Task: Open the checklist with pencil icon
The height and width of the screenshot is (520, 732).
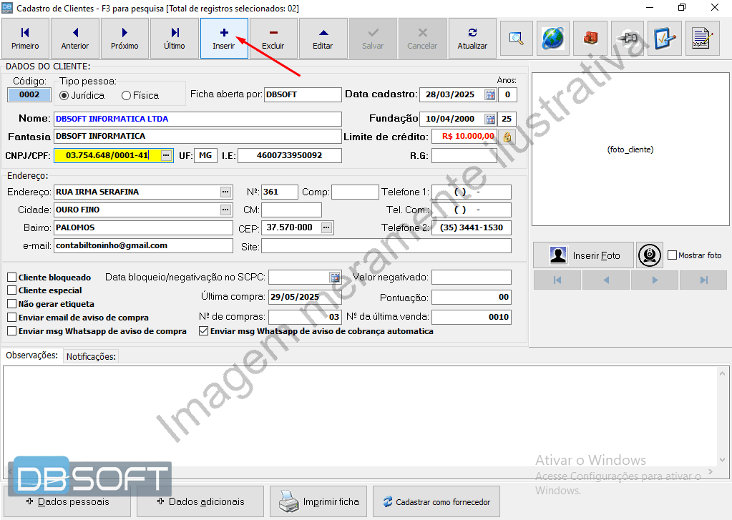Action: point(664,39)
